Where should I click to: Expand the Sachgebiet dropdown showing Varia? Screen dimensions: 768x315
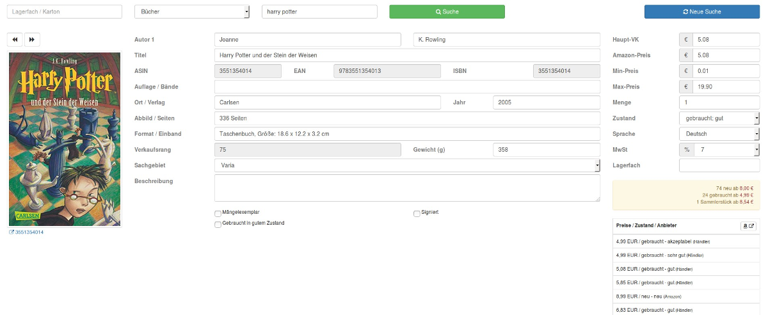pos(407,165)
